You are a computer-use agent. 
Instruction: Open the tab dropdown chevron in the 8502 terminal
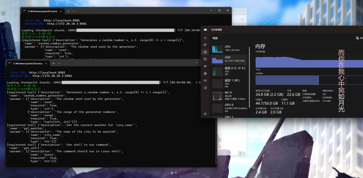pyautogui.click(x=59, y=63)
